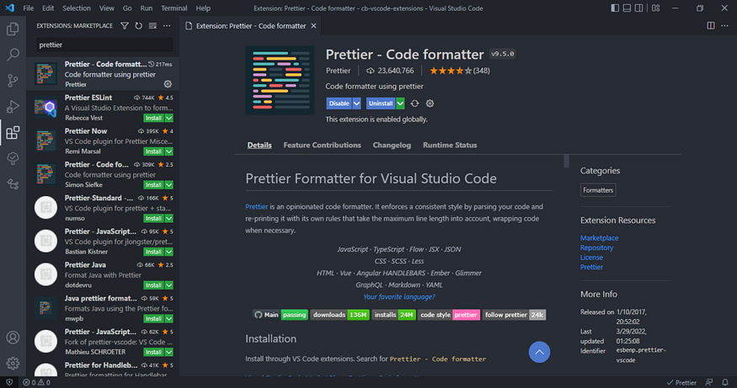
Task: Open the Selection menu
Action: click(x=77, y=8)
